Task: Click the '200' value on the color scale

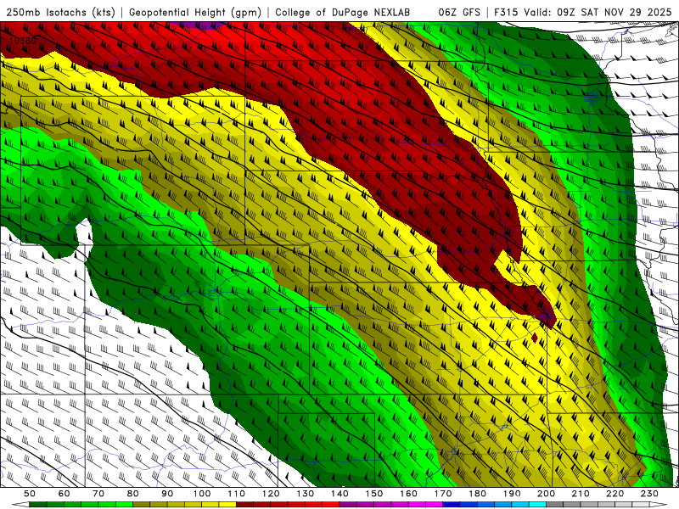Action: pyautogui.click(x=546, y=494)
